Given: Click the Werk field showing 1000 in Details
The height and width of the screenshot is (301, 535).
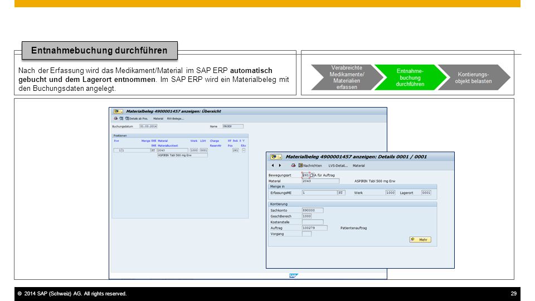Looking at the screenshot, I should [x=390, y=193].
